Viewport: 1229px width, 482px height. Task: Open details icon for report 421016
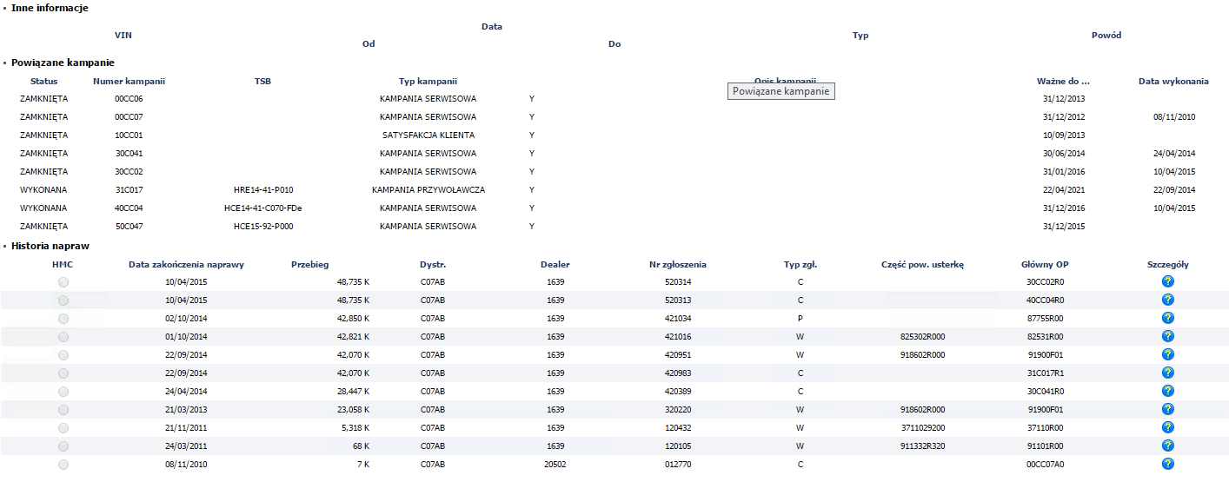[1167, 336]
